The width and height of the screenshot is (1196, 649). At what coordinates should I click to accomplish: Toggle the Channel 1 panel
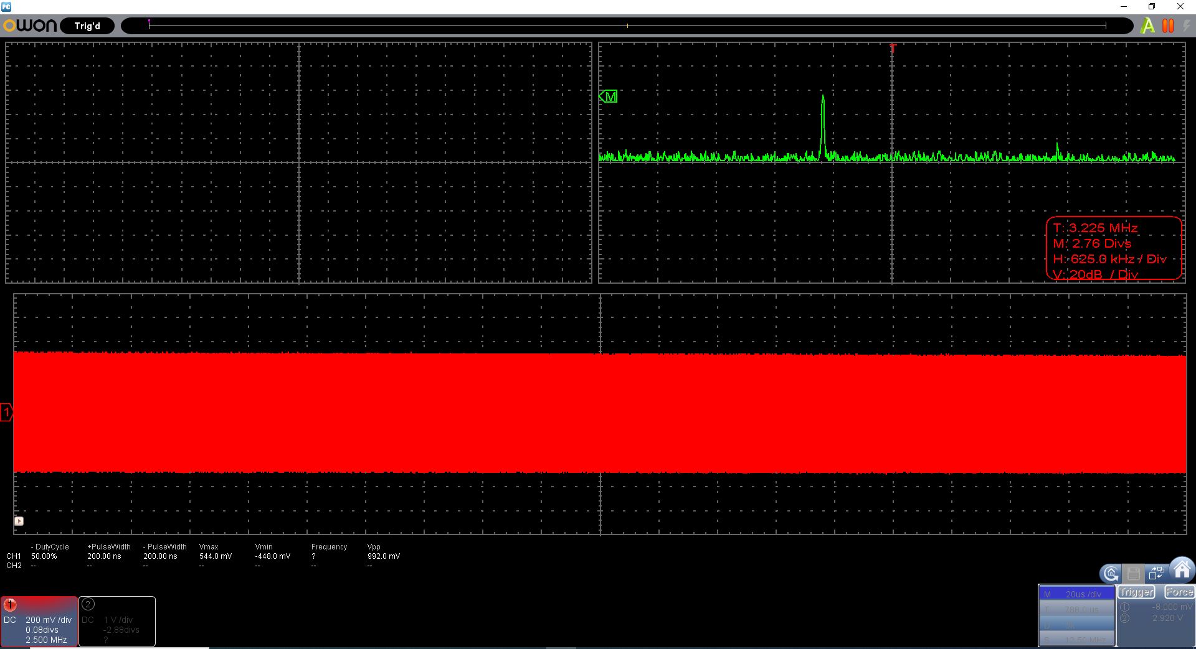[x=39, y=621]
